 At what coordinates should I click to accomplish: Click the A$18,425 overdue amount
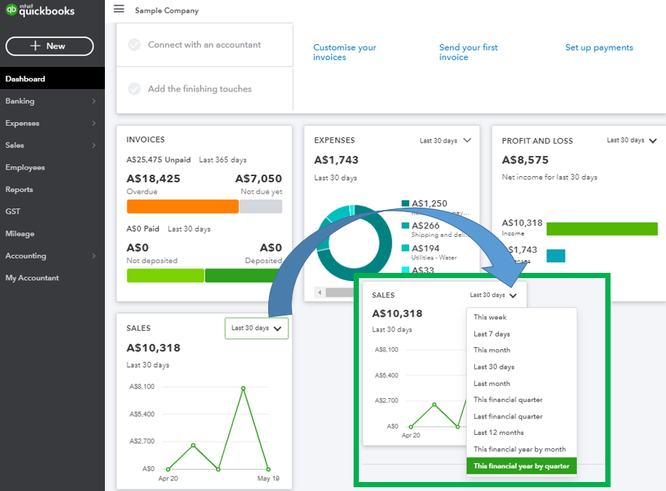[x=154, y=178]
